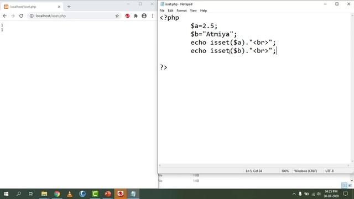Switch to Chrome from the taskbar
354x199 pixels.
pyautogui.click(x=57, y=194)
